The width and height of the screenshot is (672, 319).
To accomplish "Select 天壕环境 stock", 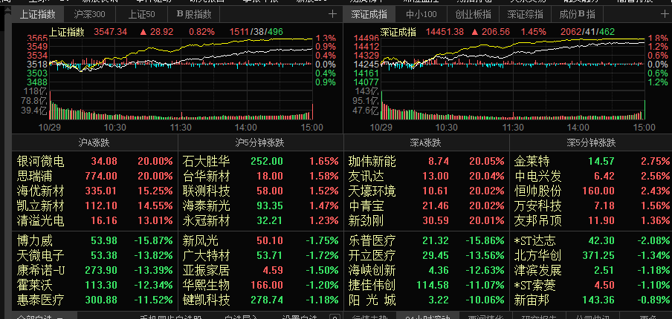I will tap(426, 191).
